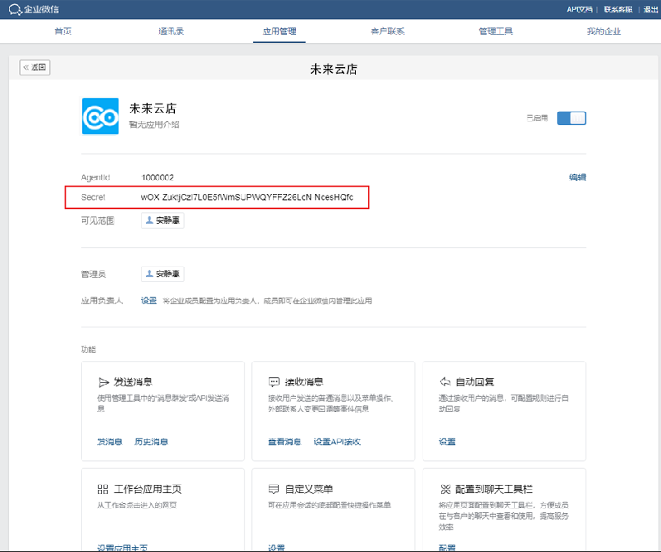Click the 功能 section heading
The height and width of the screenshot is (552, 661).
[x=89, y=349]
